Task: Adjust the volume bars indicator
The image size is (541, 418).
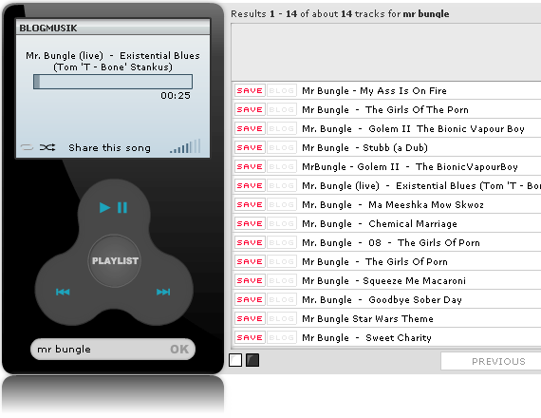Action: (185, 146)
